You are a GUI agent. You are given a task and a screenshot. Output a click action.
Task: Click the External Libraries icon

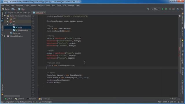pos(8,36)
